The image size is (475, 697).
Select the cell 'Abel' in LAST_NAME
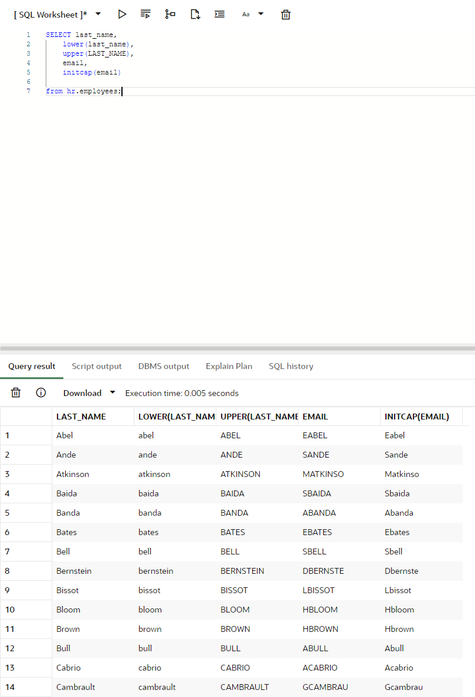(93, 435)
